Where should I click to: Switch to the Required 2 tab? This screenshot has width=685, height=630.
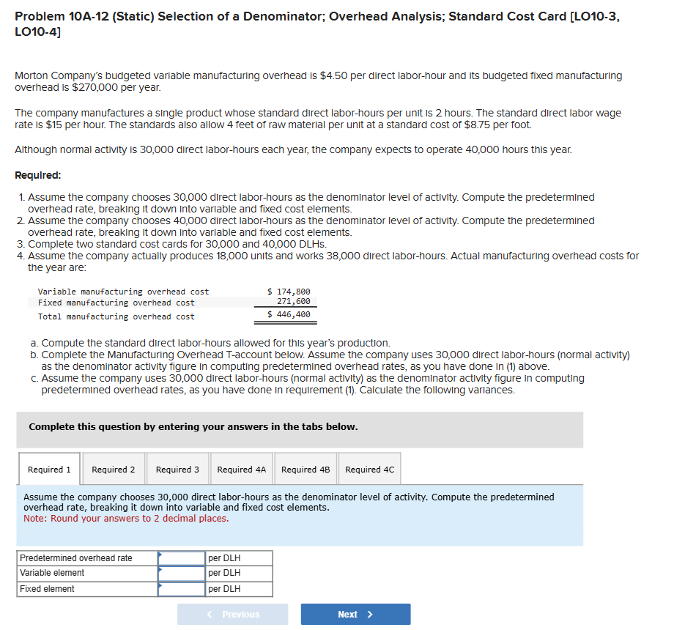114,469
